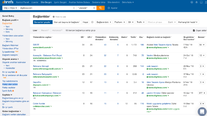
Task: Open Organik anahtar kelimeler link
Action: [14, 62]
